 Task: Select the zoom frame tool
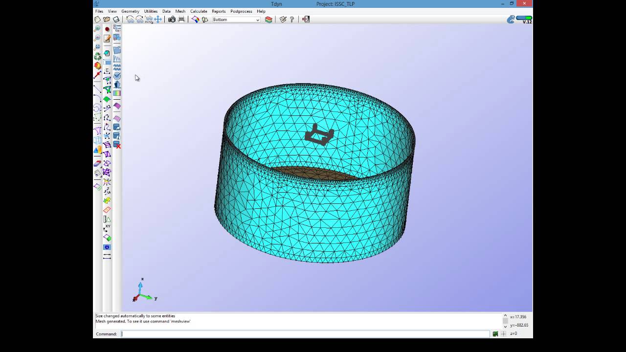[x=149, y=19]
